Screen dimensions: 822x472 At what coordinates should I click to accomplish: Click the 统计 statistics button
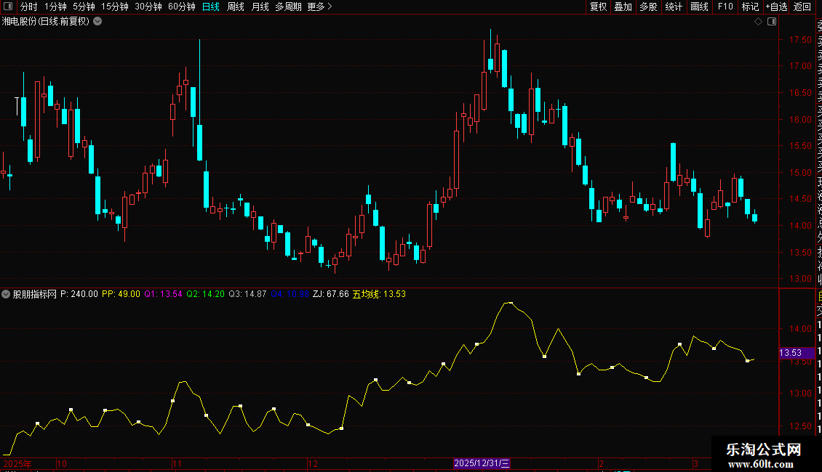click(674, 7)
